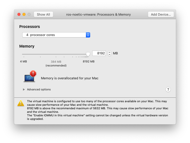
Task: Click the yellow warning triangle icon
Action: click(x=21, y=103)
